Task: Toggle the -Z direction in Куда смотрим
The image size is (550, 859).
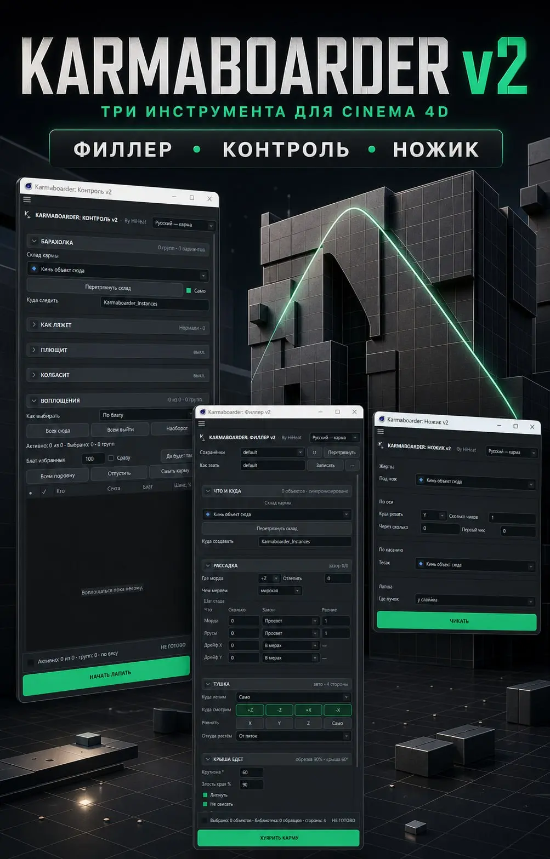Action: [x=279, y=710]
